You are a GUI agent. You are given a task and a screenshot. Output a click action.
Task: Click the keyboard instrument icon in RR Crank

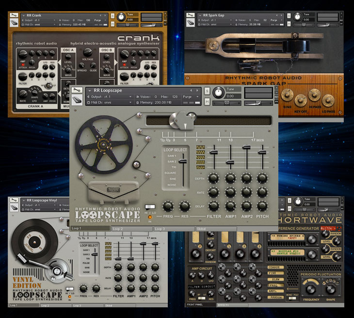click(14, 23)
